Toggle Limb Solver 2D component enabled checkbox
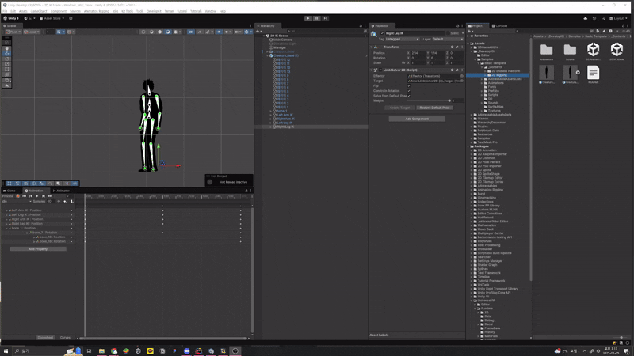This screenshot has height=356, width=634. [x=380, y=70]
